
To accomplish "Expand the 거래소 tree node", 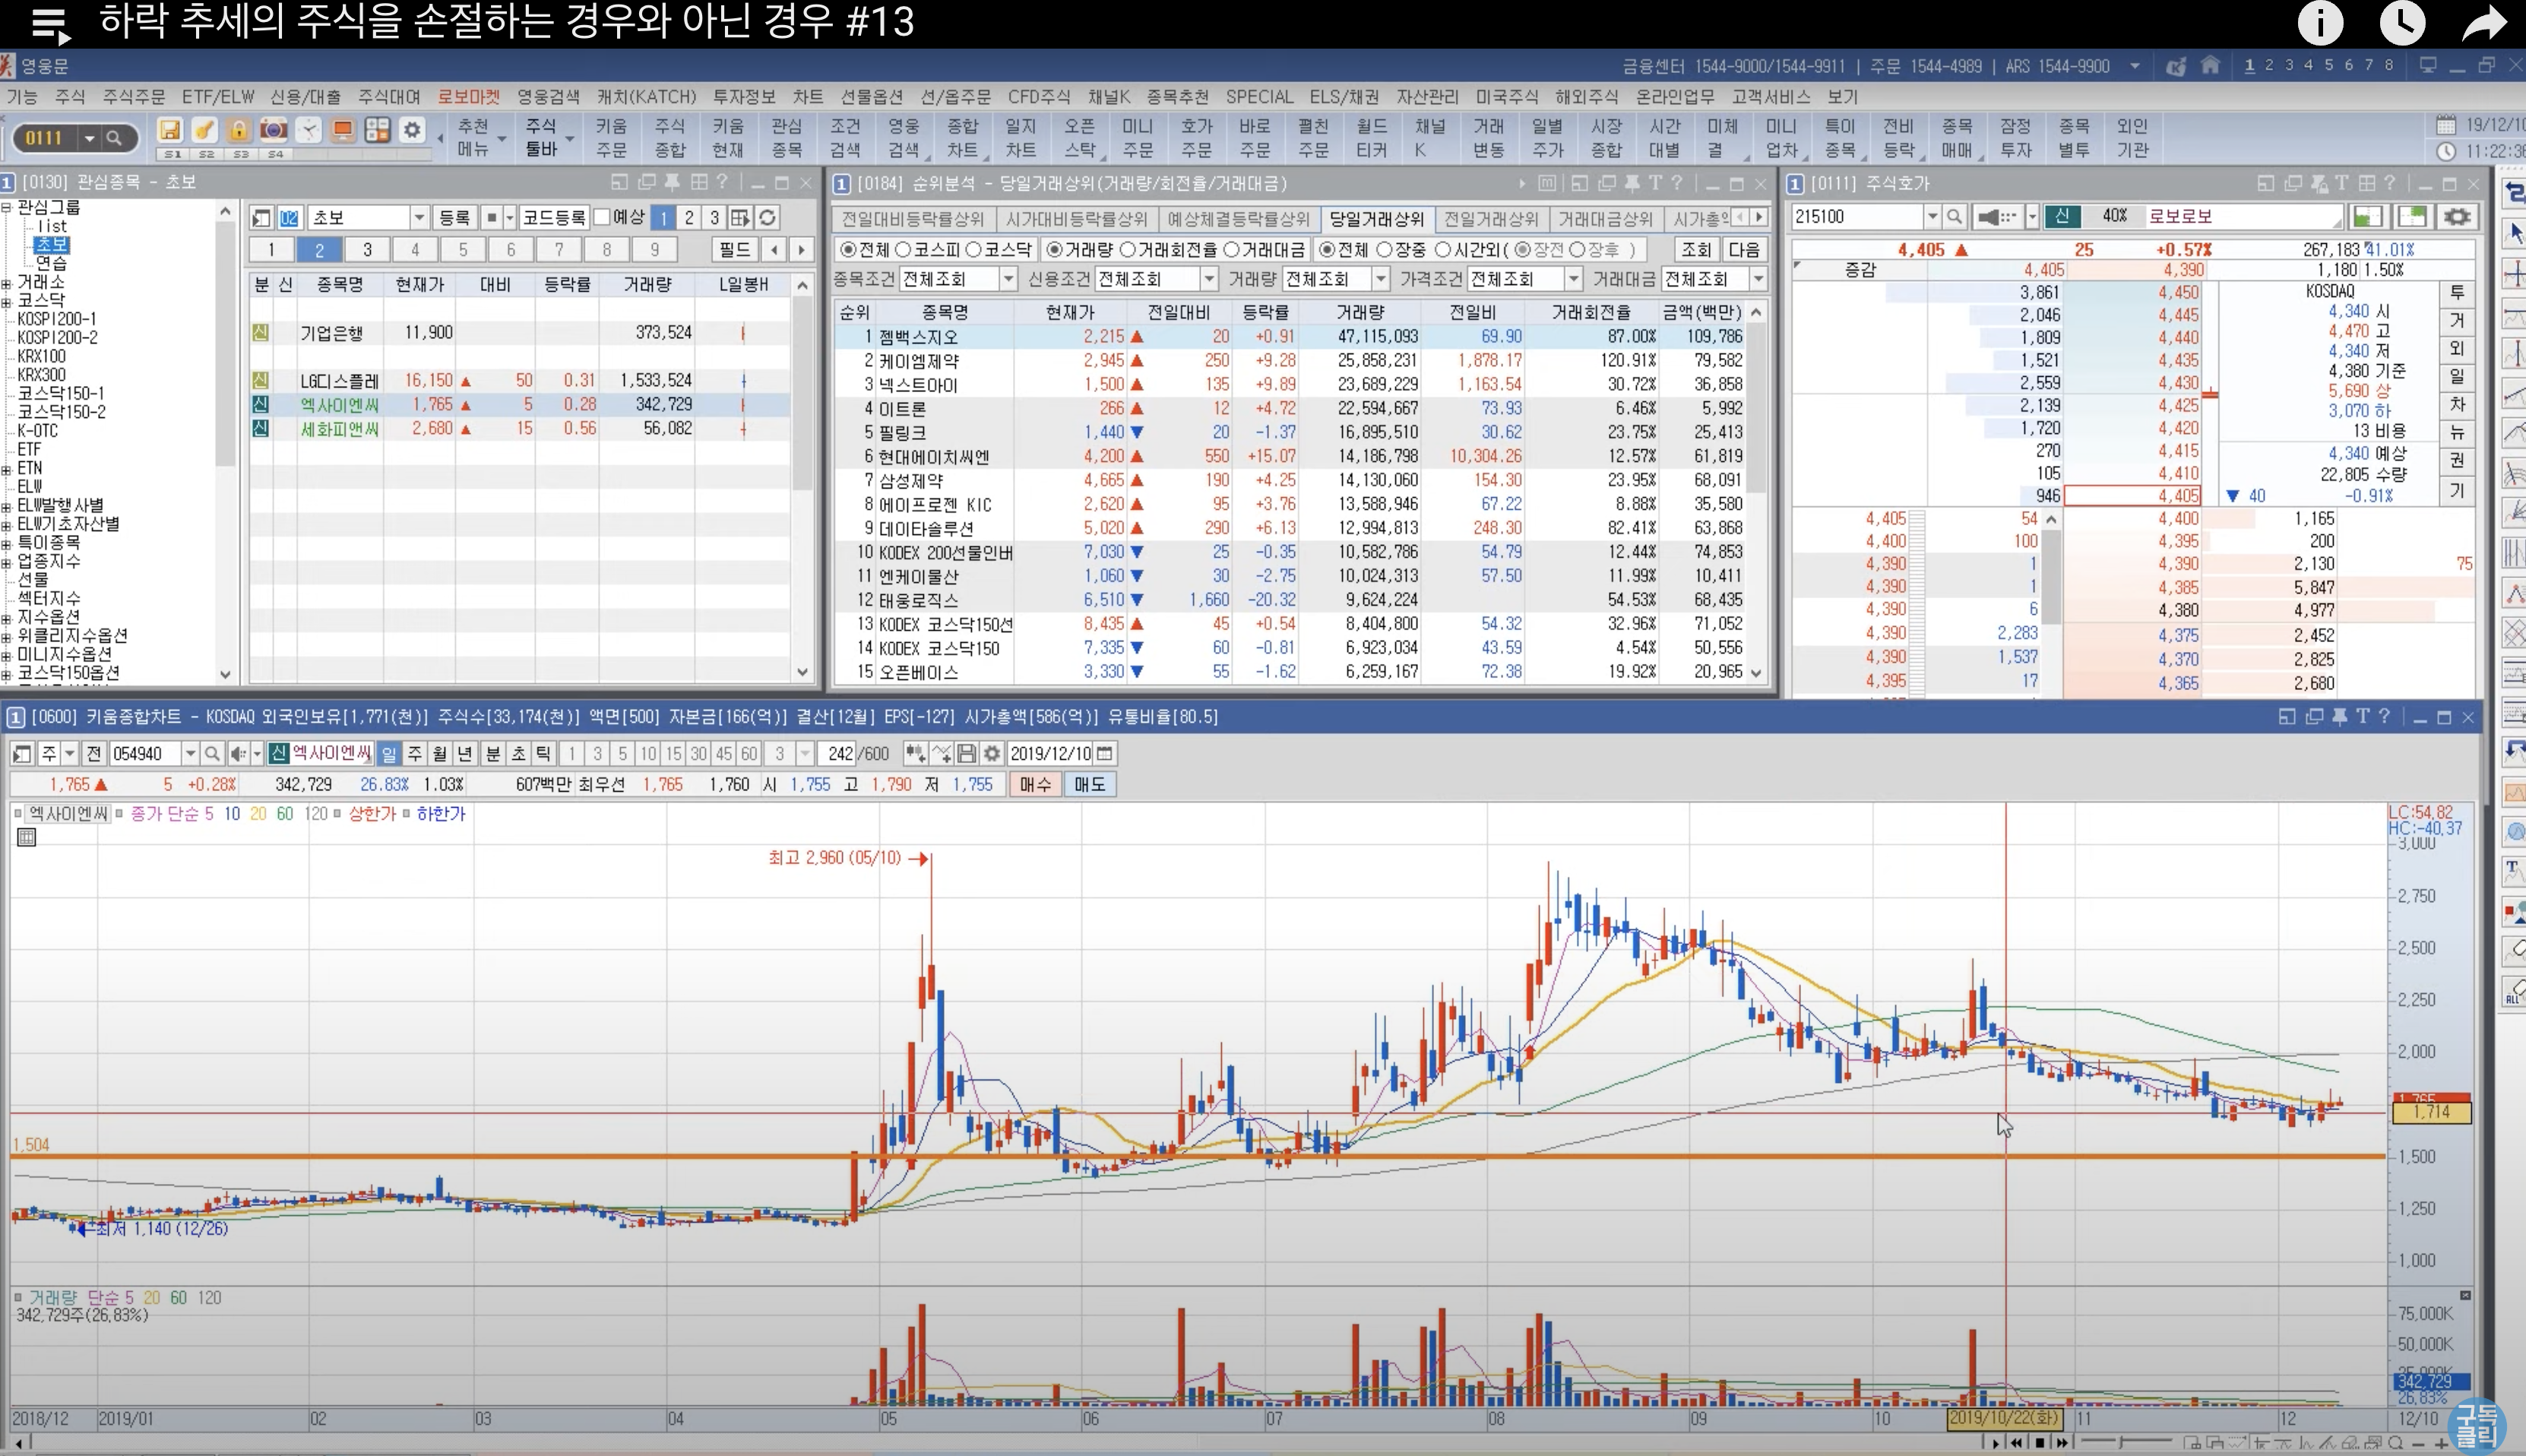I will point(6,283).
